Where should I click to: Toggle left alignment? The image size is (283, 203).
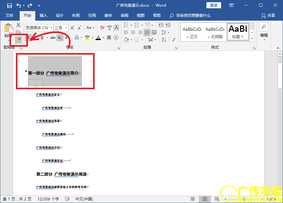(x=126, y=32)
